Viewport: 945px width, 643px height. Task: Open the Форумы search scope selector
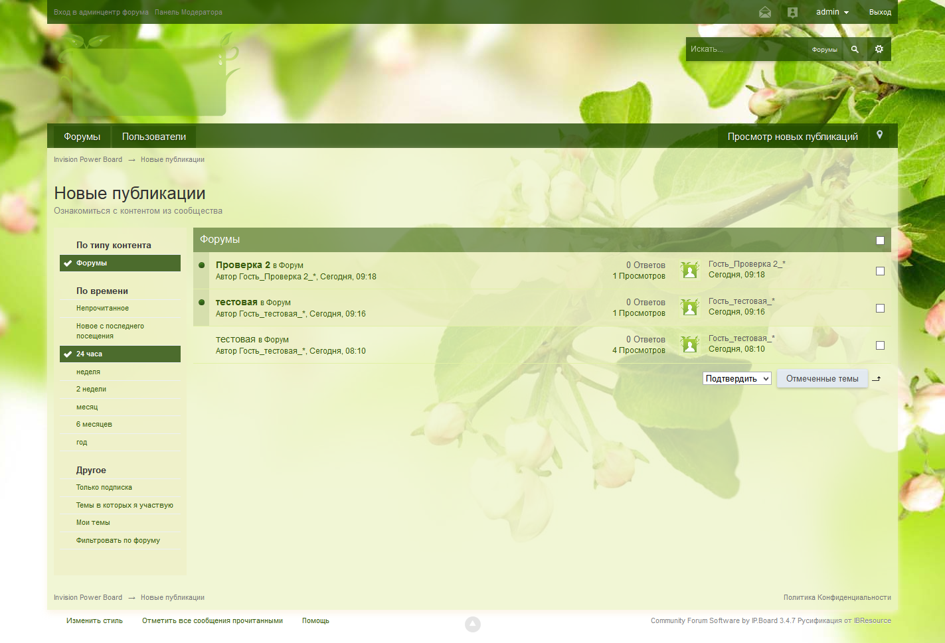point(824,50)
